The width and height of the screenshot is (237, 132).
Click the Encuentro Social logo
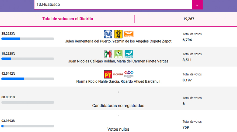(x=129, y=74)
